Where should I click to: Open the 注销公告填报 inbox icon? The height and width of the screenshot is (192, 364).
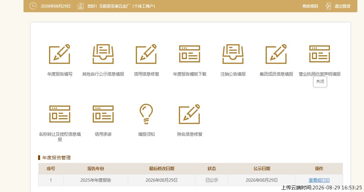pos(233,54)
